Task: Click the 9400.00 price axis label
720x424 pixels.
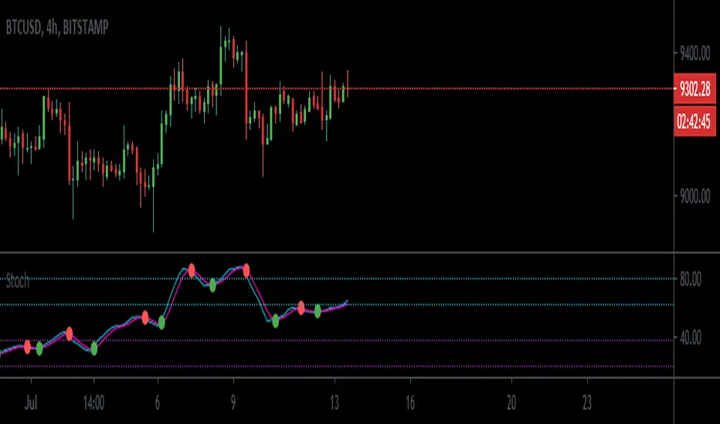Action: pos(695,54)
